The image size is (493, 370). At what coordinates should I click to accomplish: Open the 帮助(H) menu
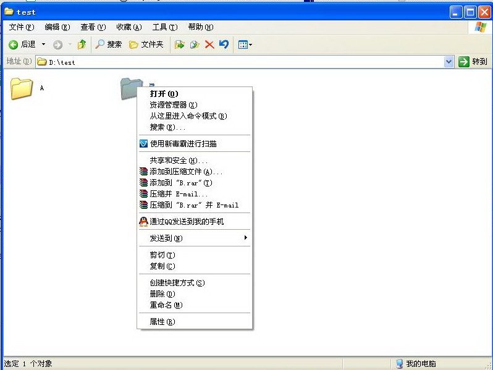click(201, 27)
